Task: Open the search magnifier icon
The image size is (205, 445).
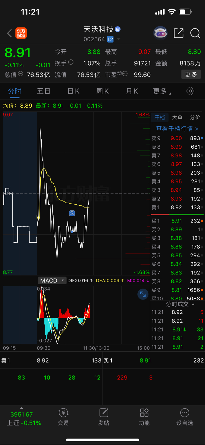Action: [x=195, y=33]
